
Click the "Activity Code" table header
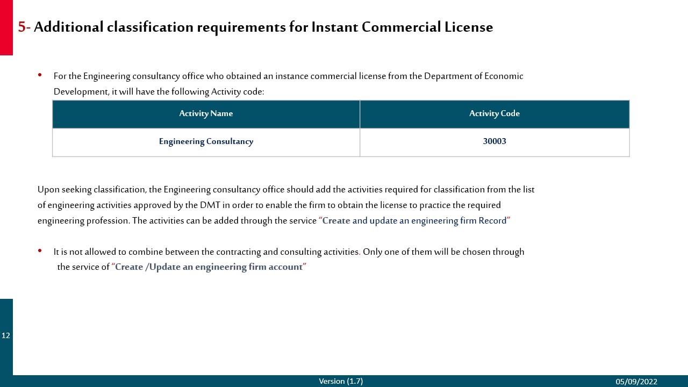pyautogui.click(x=494, y=113)
